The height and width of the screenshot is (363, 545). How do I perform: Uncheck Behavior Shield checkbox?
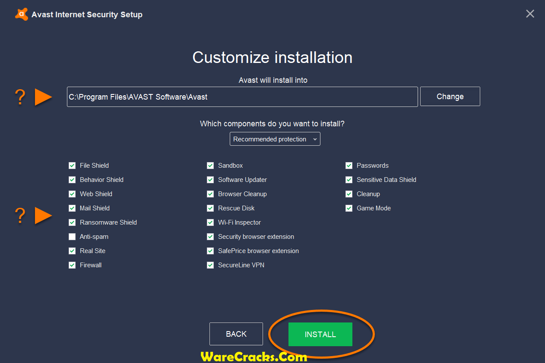coord(72,180)
